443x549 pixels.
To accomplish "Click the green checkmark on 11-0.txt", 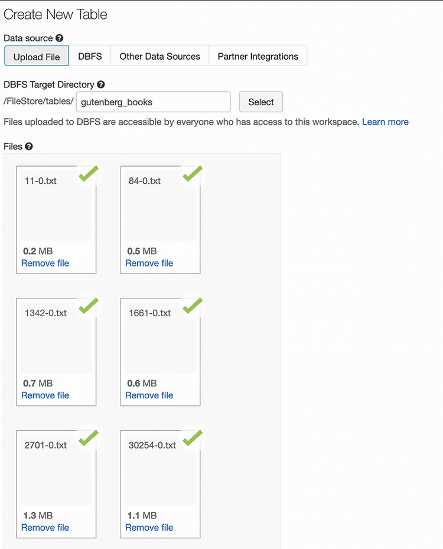I will (x=89, y=173).
